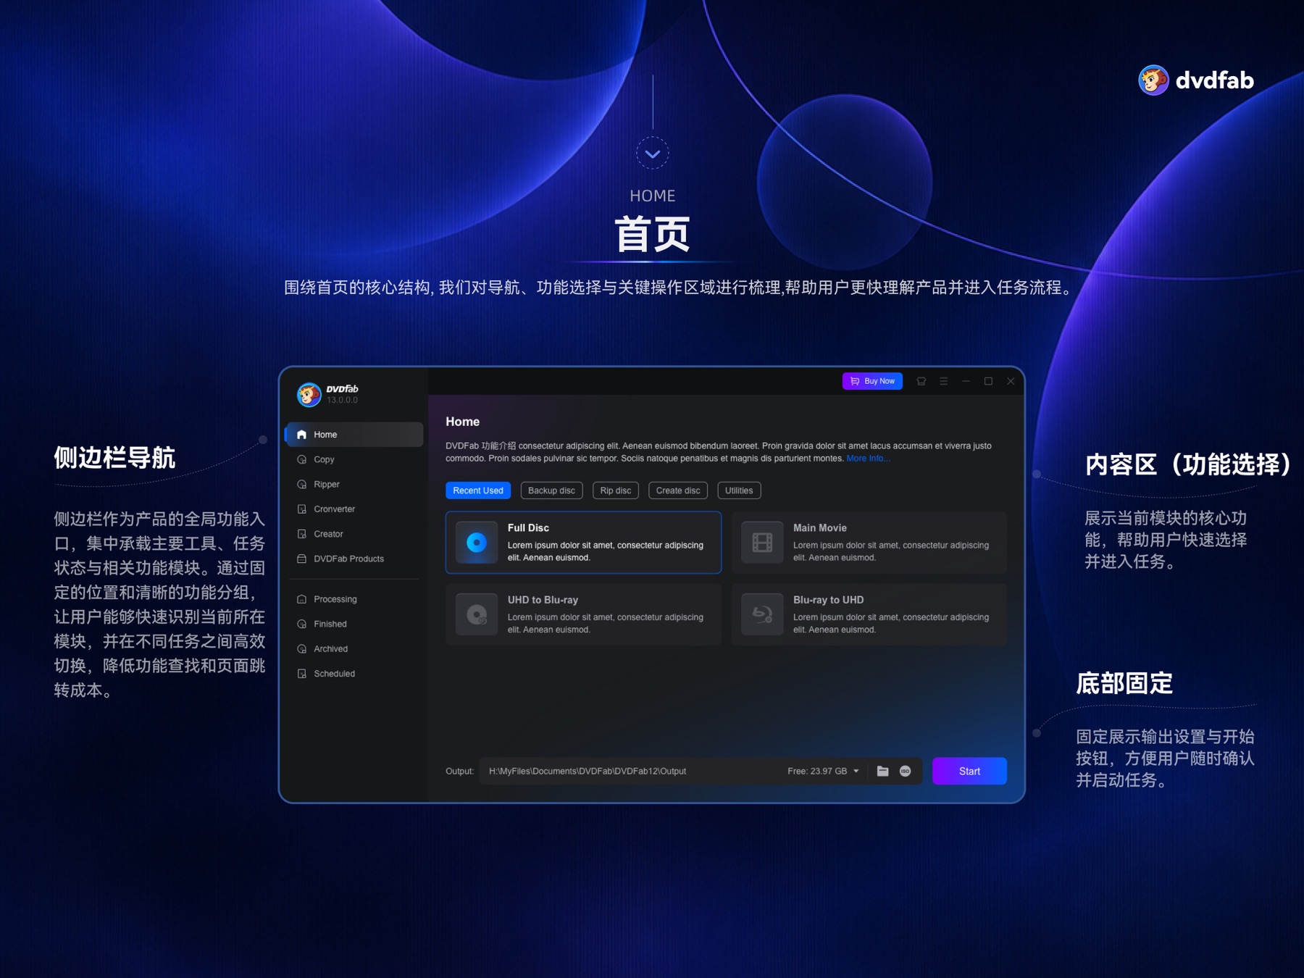Switch to the Backup disc tab
The image size is (1304, 978).
tap(551, 490)
